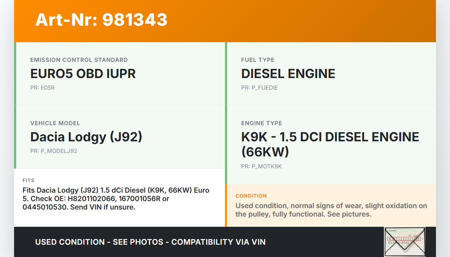Click the used condition description text
This screenshot has width=450, height=257.
[331, 210]
